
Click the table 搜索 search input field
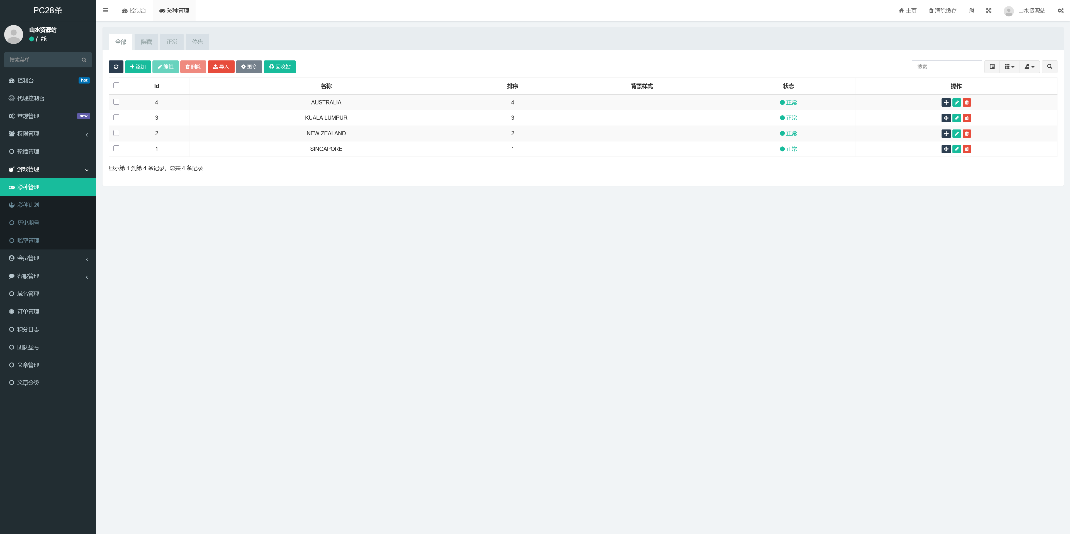(946, 67)
